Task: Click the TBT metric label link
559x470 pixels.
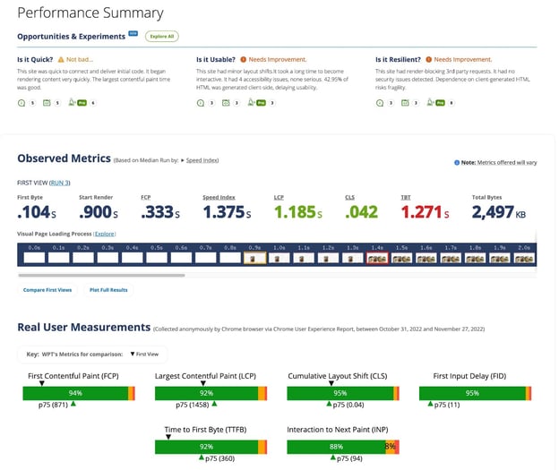Action: tap(406, 196)
